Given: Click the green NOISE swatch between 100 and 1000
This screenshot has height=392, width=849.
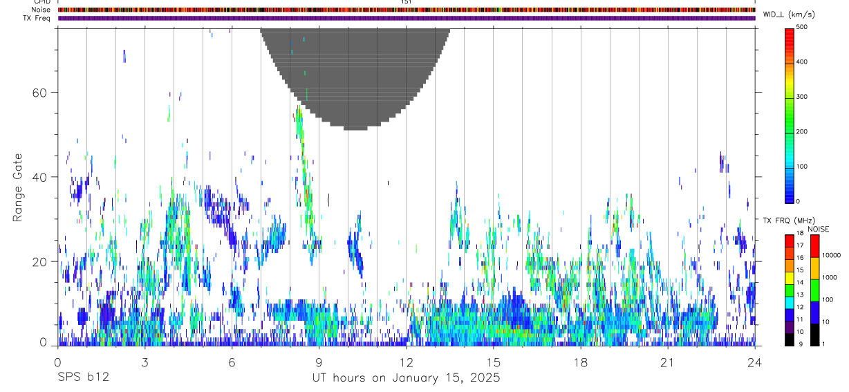Looking at the screenshot, I should (814, 290).
